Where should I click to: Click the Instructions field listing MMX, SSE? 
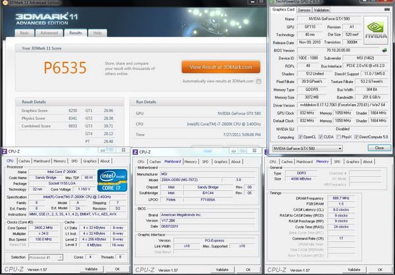tap(78, 214)
